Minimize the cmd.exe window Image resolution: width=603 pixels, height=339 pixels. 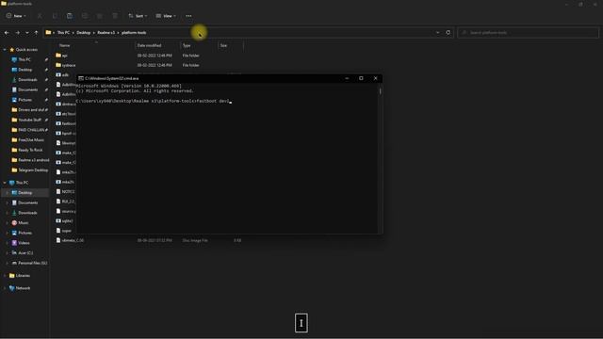(x=347, y=78)
